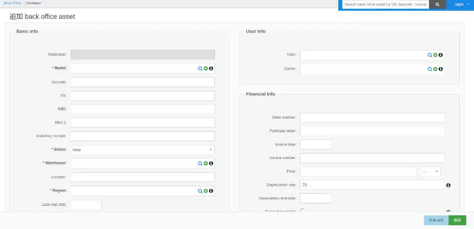The width and height of the screenshot is (474, 229).
Task: Click the Depreciation end date field
Action: [316, 198]
